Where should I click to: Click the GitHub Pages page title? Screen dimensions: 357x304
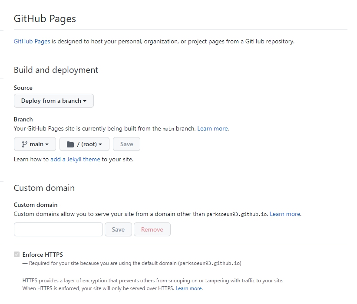pos(45,19)
